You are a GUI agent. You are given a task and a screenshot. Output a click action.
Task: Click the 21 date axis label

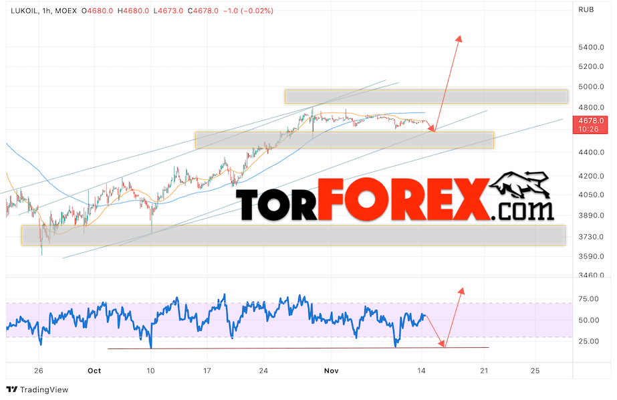tap(484, 371)
